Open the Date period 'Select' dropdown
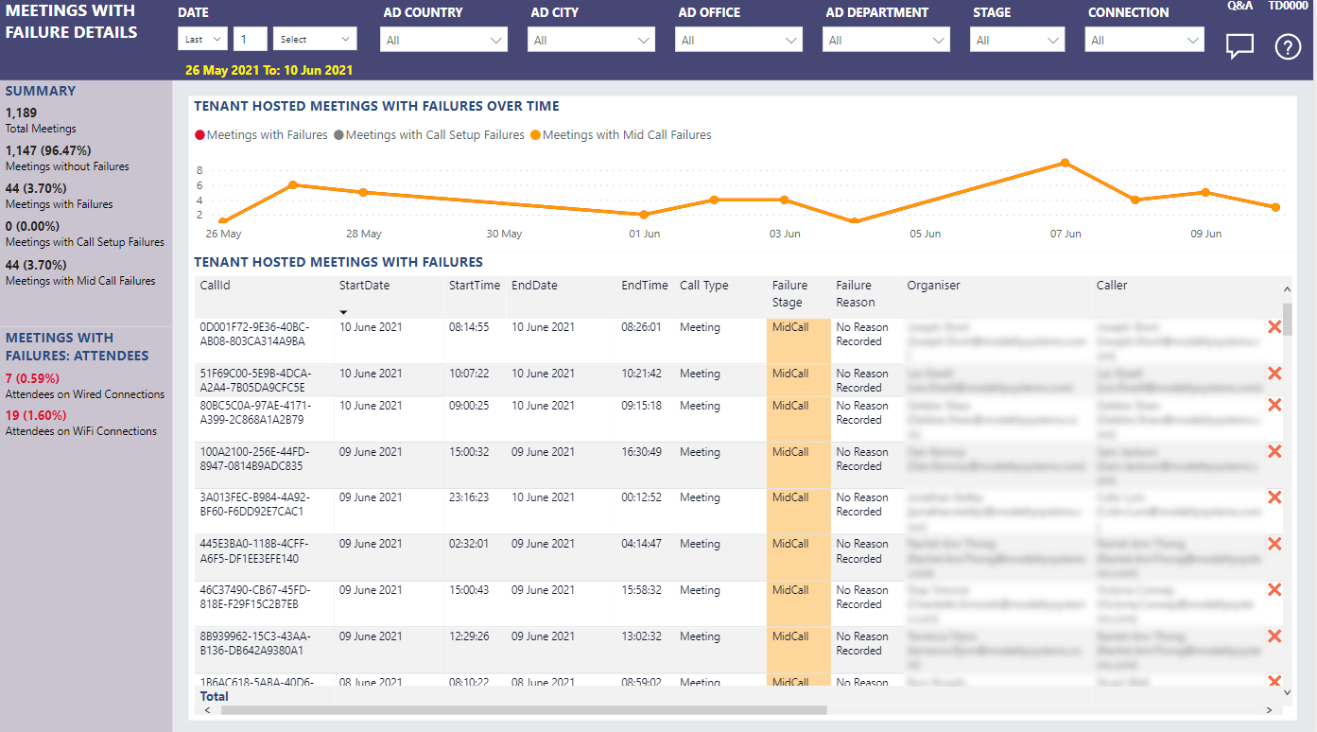This screenshot has width=1317, height=732. point(315,39)
